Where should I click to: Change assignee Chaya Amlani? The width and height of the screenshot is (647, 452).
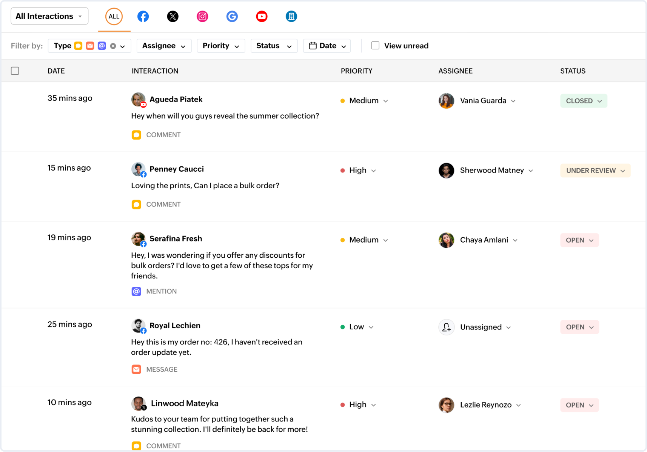point(489,240)
